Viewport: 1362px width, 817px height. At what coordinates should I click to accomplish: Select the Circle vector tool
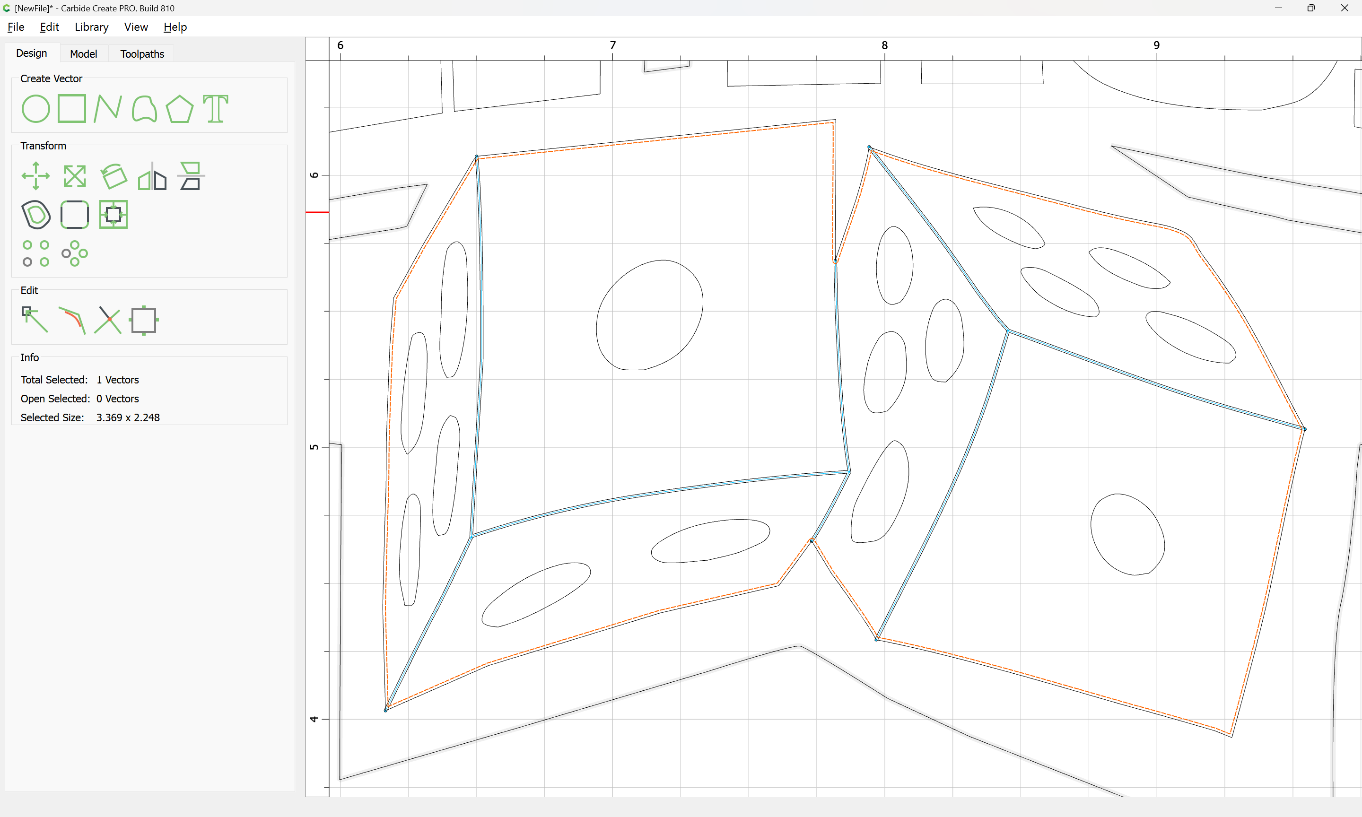pyautogui.click(x=36, y=108)
